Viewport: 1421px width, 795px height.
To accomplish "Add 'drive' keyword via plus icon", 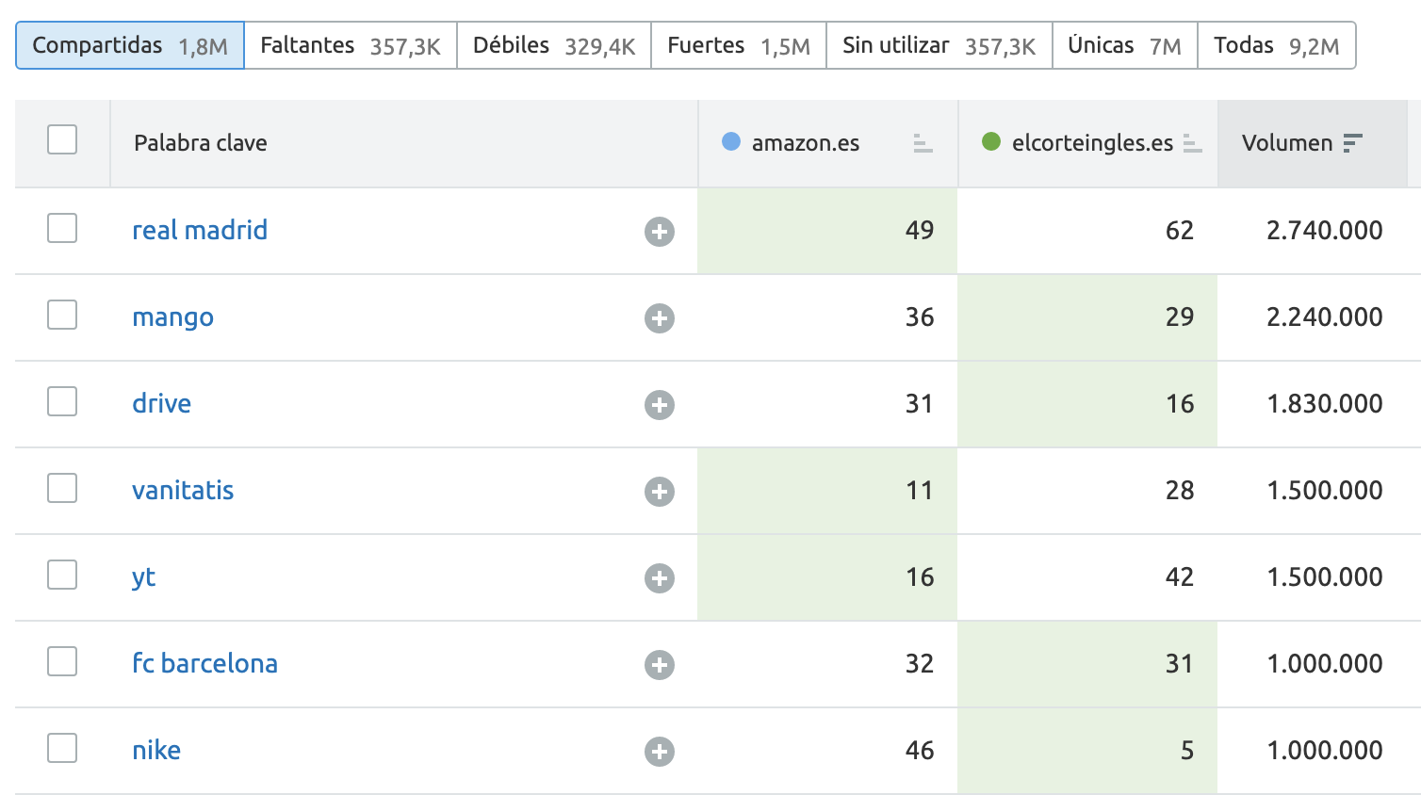I will click(660, 405).
